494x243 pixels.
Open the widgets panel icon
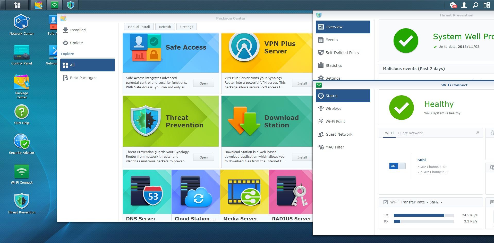pos(487,5)
